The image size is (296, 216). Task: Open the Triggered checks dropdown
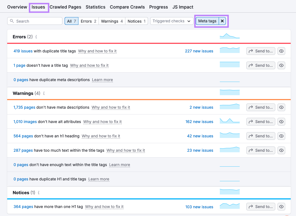(171, 21)
